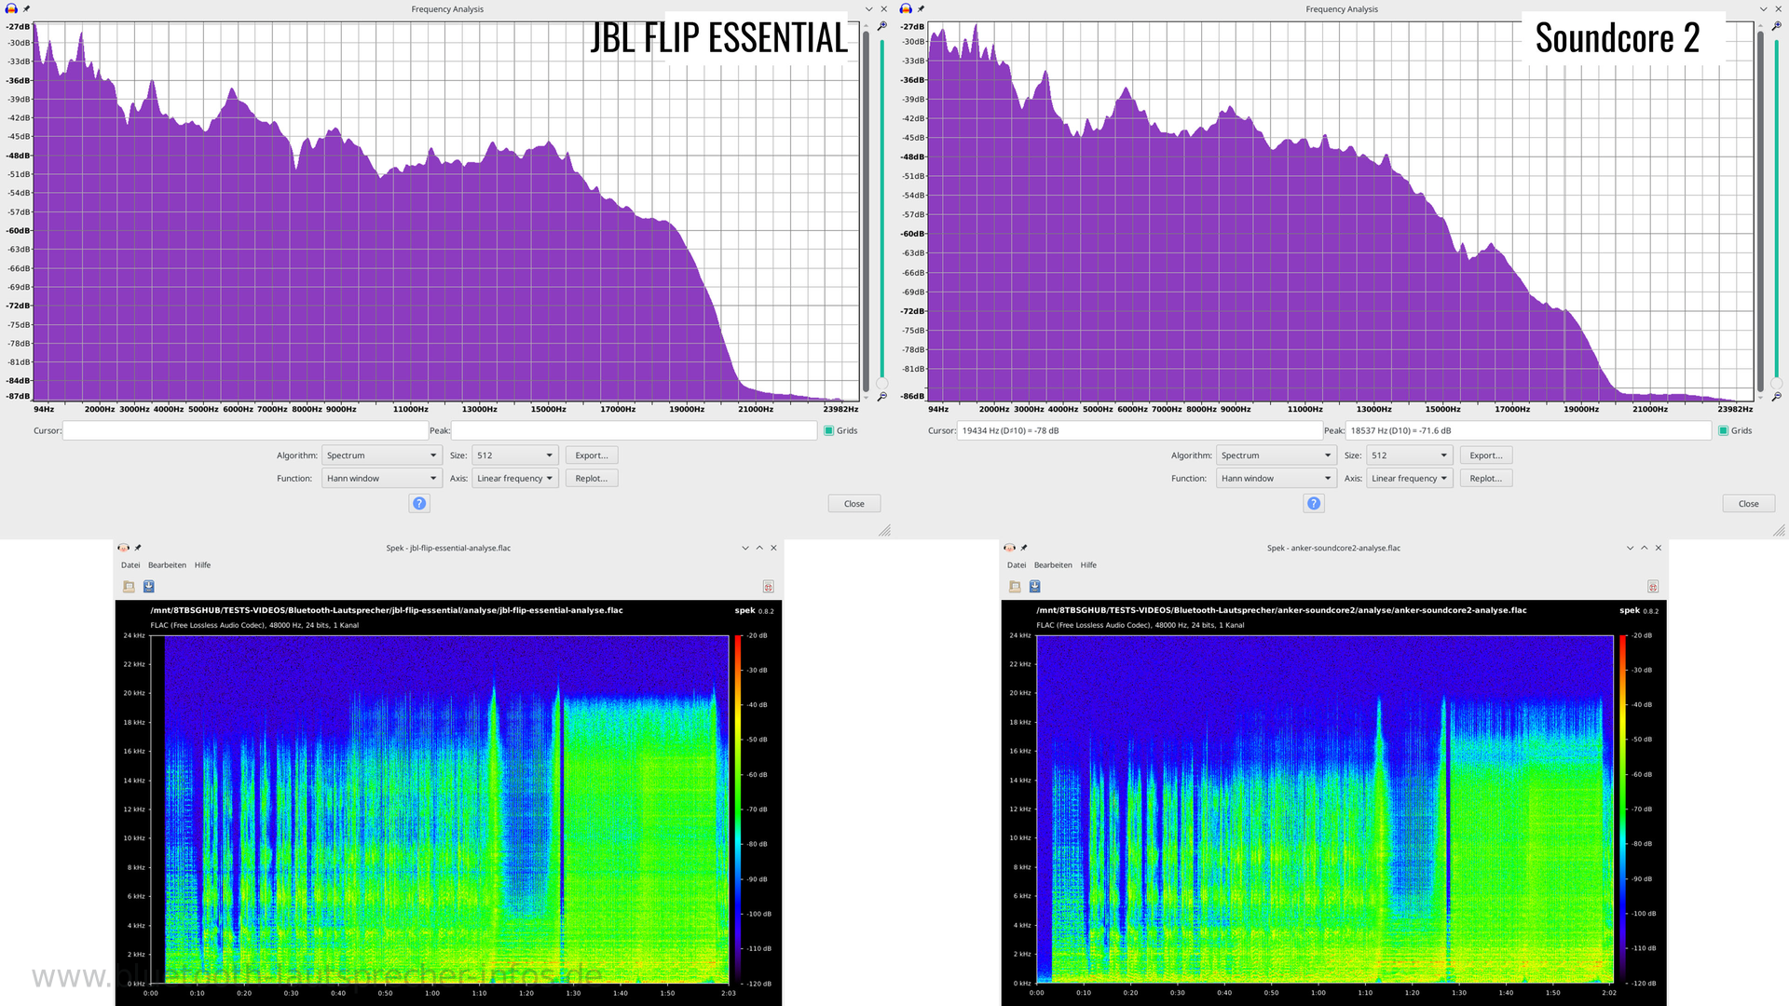This screenshot has height=1006, width=1789.
Task: Click help lifebuoy icon in anker-soundcore2 Spek window
Action: point(1652,586)
